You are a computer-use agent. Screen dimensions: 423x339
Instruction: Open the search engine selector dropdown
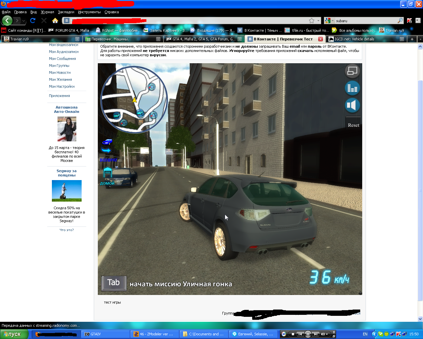pos(329,21)
